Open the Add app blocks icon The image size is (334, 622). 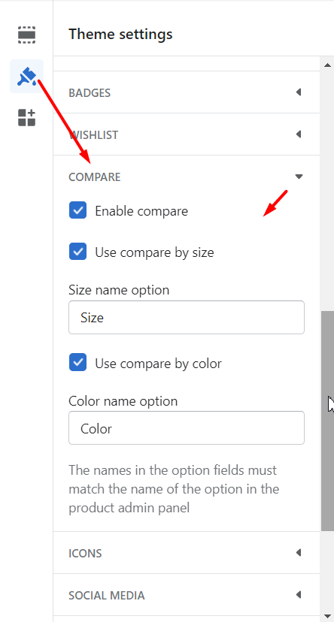(26, 118)
